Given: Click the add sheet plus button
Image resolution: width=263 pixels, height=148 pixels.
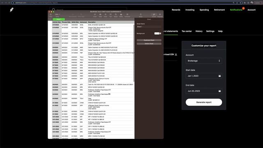Looking at the screenshot, I should (x=50, y=19).
